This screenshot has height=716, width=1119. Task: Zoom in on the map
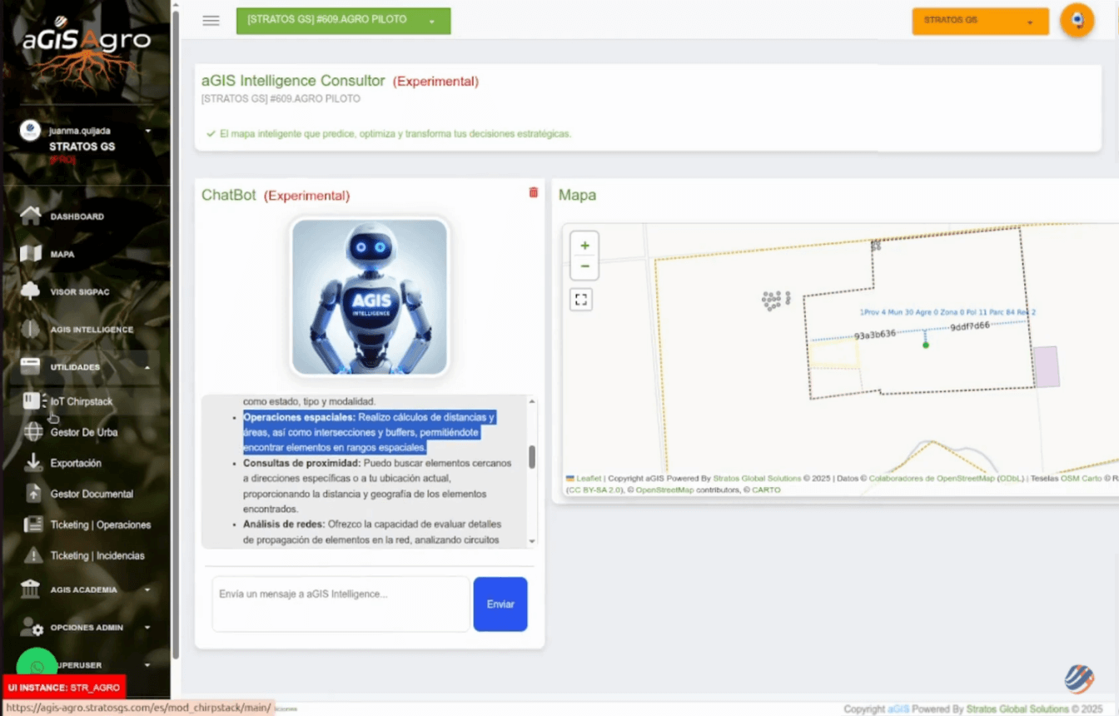(584, 246)
